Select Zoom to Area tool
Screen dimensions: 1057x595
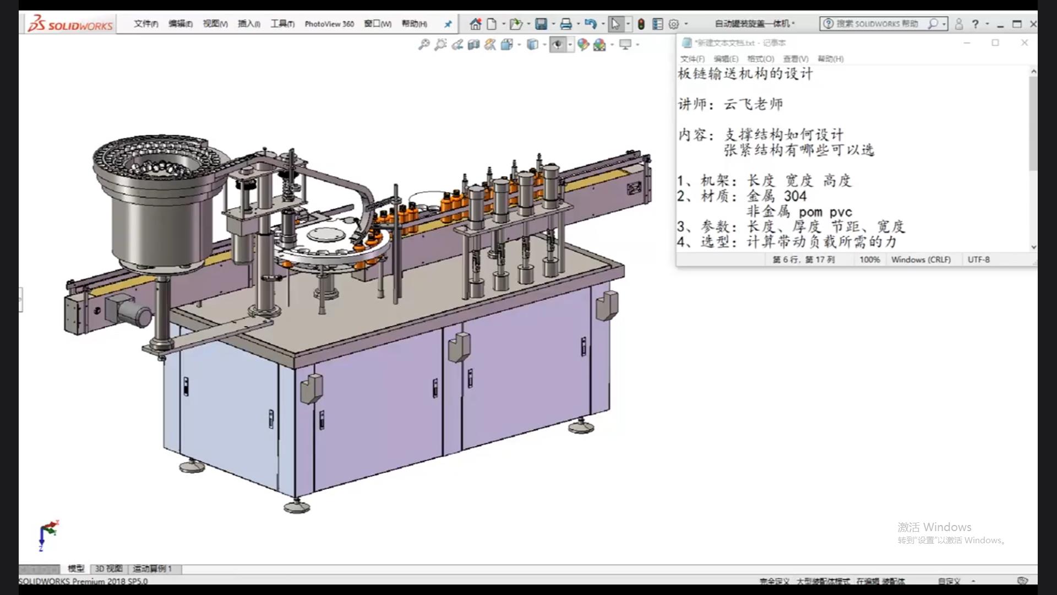click(x=440, y=45)
